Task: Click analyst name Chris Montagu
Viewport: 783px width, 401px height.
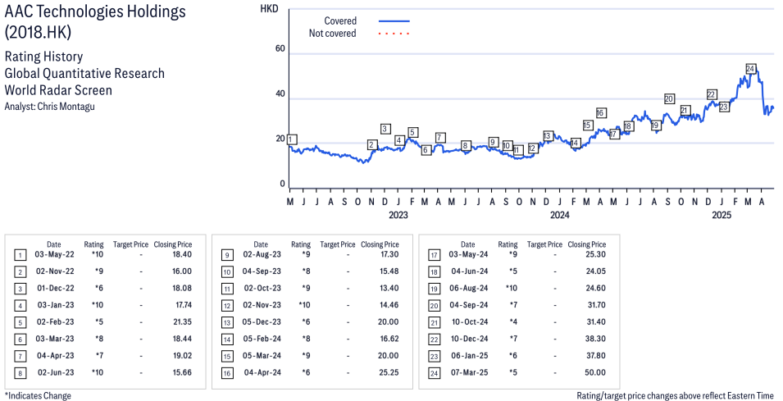Action: pyautogui.click(x=66, y=107)
